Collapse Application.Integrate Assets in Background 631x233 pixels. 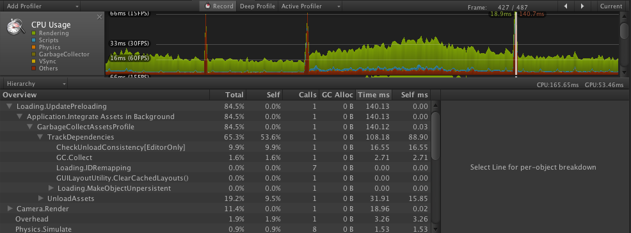(20, 116)
